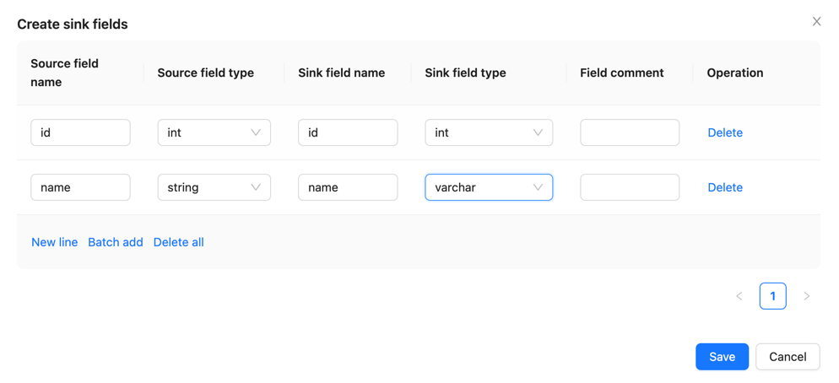Select page 1 in pagination

(x=772, y=296)
